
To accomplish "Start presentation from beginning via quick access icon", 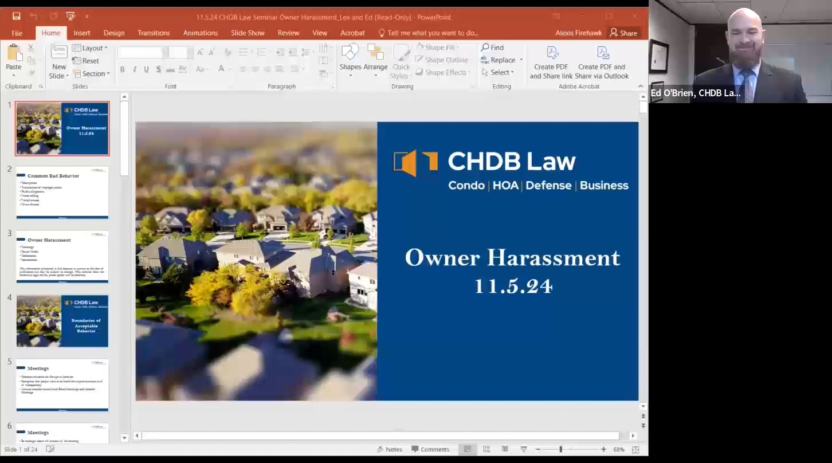I will pos(70,16).
